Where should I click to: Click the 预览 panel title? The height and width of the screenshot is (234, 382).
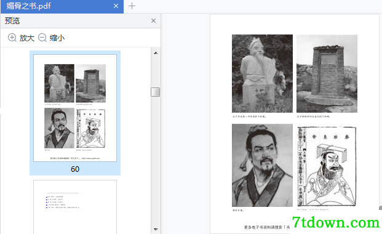pyautogui.click(x=12, y=21)
